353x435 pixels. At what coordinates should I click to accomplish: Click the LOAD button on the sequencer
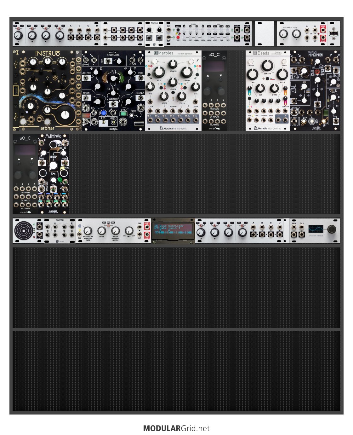point(228,38)
